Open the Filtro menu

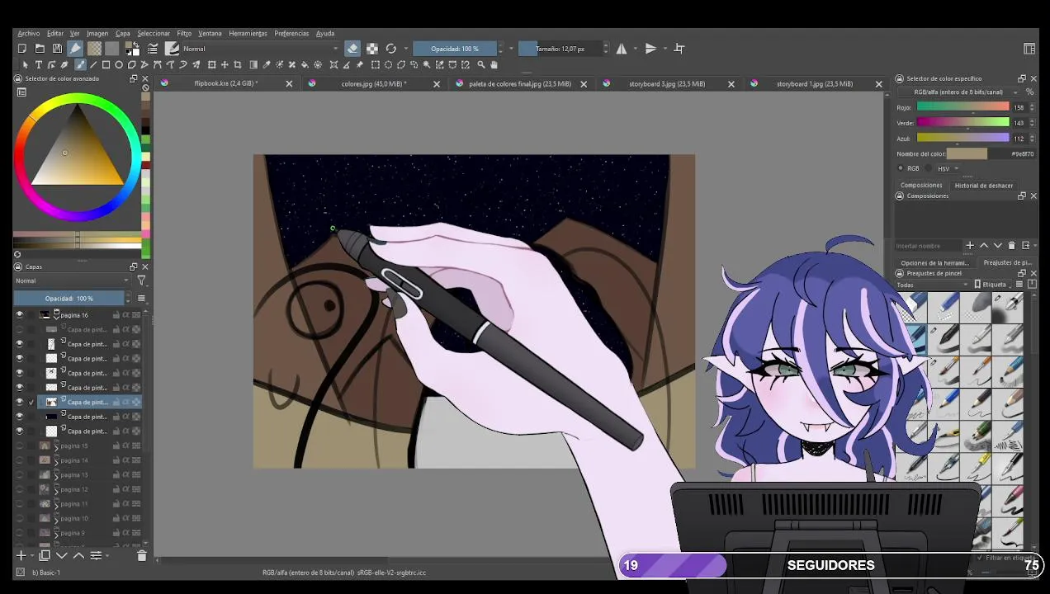coord(184,34)
